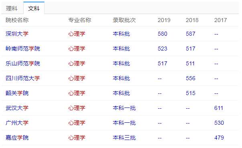Click the 2018 score 556
The width and height of the screenshot is (242, 148).
pyautogui.click(x=191, y=78)
